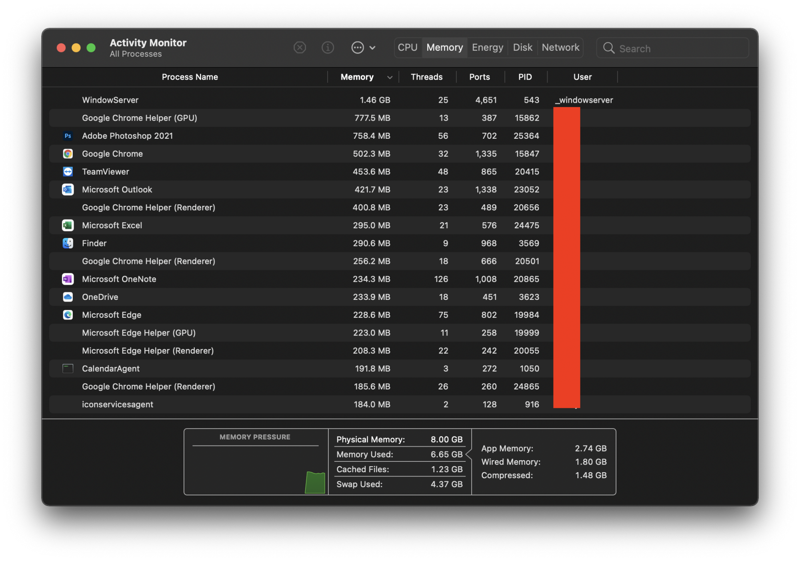Click the Google Chrome app icon
800x561 pixels.
68,154
